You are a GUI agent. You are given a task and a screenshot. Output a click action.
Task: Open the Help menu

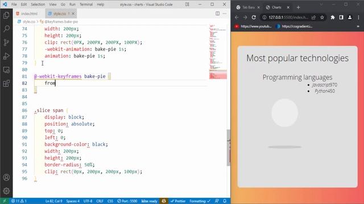tap(100, 5)
